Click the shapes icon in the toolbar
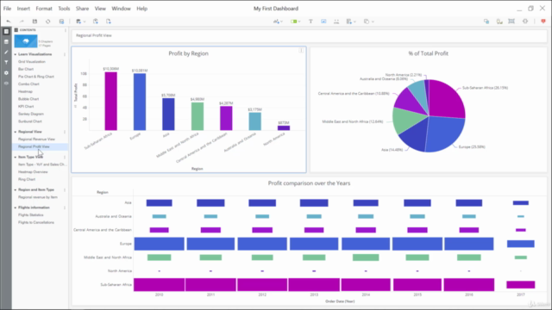Image resolution: width=552 pixels, height=310 pixels. [x=367, y=22]
